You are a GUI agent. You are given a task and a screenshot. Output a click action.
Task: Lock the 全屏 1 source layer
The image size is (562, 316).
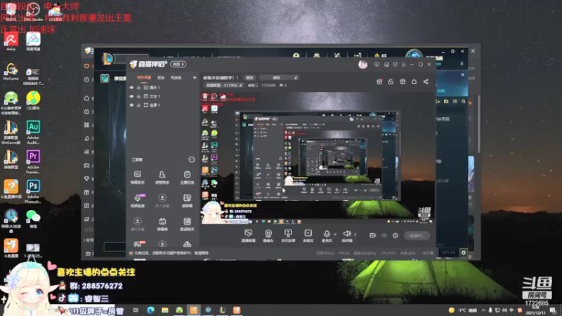coord(138,105)
